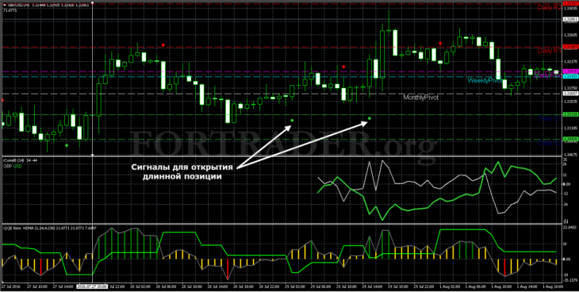The image size is (579, 292).
Task: Select the Daily R2 pivot label
Action: click(549, 7)
